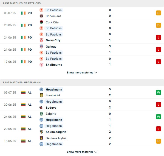The width and height of the screenshot is (164, 156).
Task: Click the Cork City club crest
Action: click(x=41, y=22)
